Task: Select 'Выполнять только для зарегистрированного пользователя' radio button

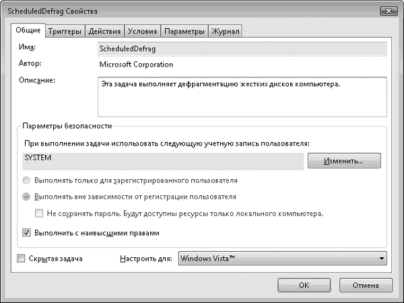Action: [x=26, y=180]
